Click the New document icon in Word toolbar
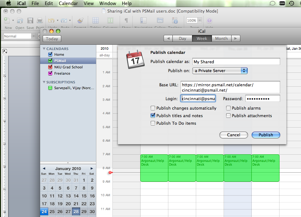 [x=7, y=20]
